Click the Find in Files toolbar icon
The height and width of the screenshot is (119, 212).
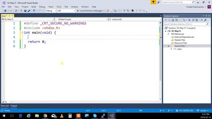[108, 11]
